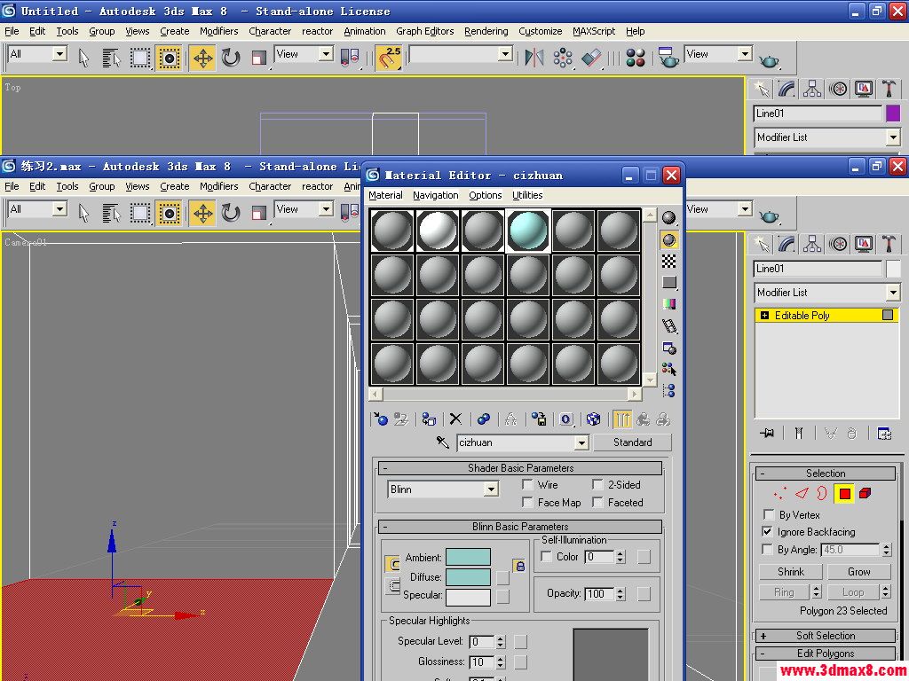
Task: Click Assign Material to Selection icon
Action: (430, 419)
